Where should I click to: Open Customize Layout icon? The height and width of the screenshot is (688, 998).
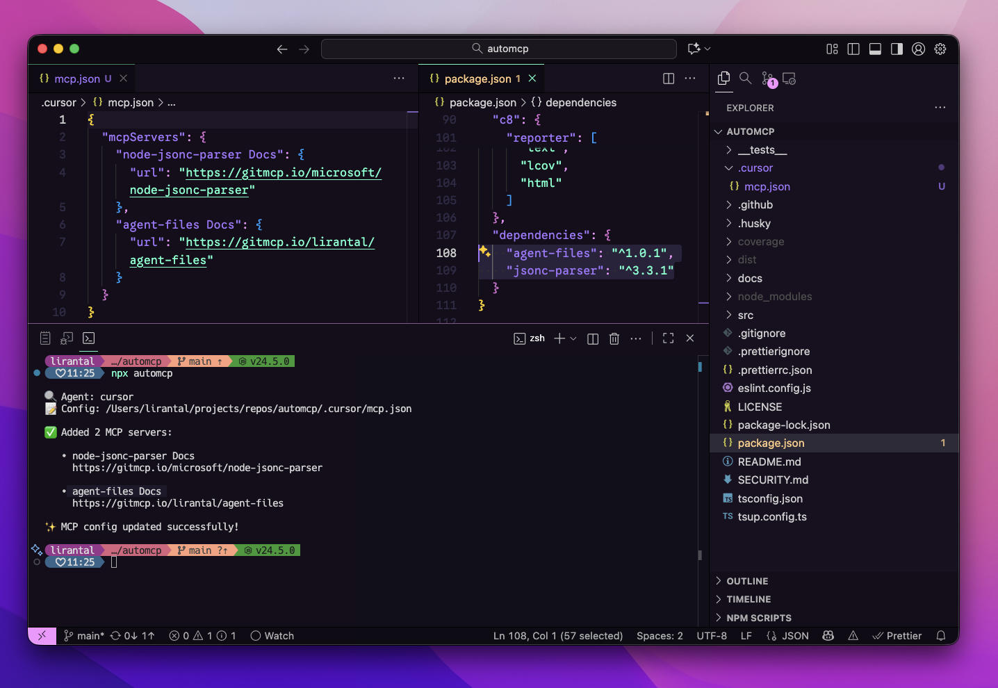(832, 49)
